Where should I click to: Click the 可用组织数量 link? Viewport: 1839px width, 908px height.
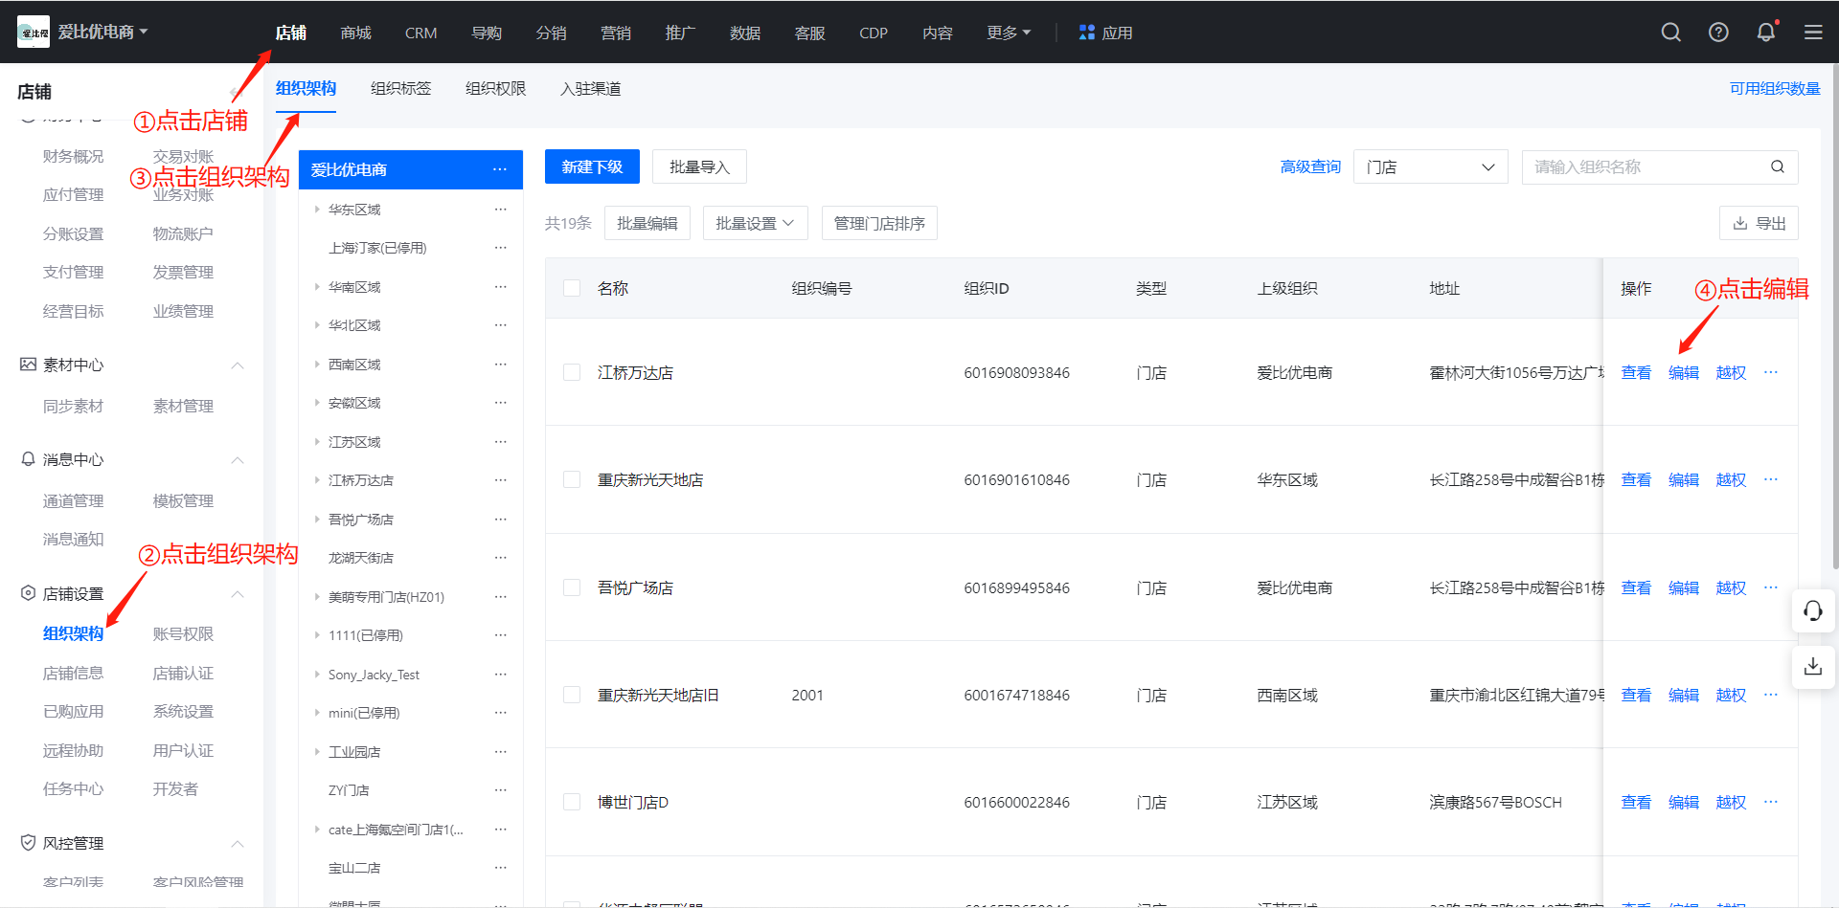point(1774,88)
